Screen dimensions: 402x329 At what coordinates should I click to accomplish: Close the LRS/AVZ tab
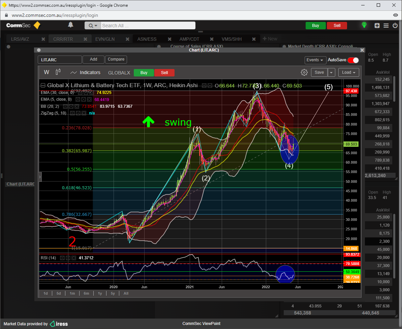pyautogui.click(x=43, y=39)
